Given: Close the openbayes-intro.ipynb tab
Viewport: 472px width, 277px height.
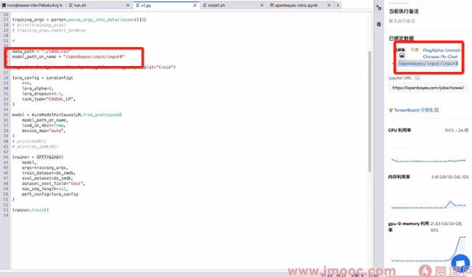Looking at the screenshot, I should (x=329, y=5).
